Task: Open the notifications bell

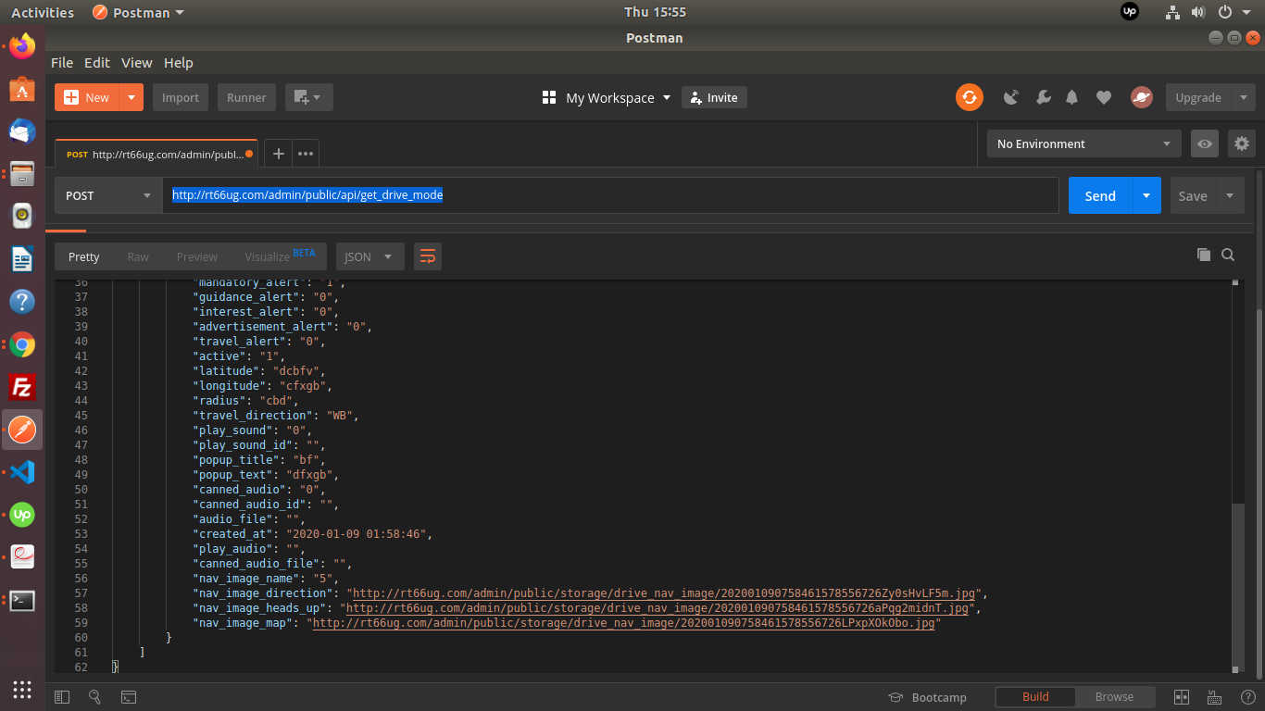Action: (x=1072, y=97)
